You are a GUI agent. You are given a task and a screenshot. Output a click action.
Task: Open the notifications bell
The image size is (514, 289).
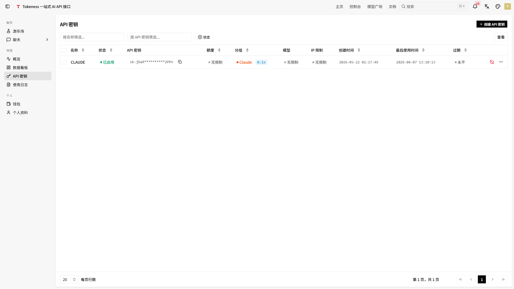click(475, 6)
